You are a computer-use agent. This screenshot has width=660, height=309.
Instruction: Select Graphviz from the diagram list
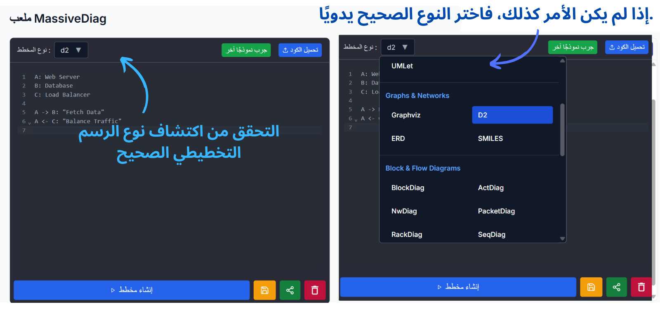coord(406,115)
